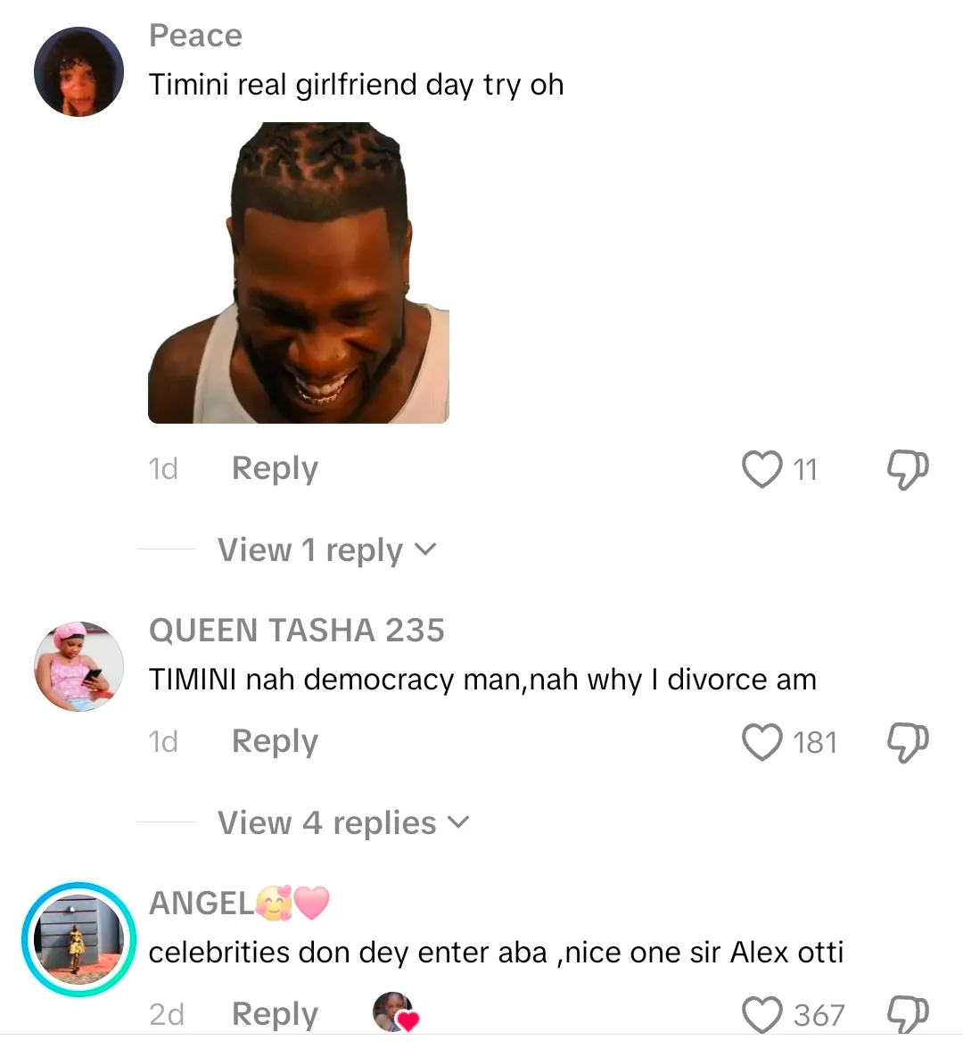963x1048 pixels.
Task: Open small liked-by avatar beside ANGEL's Reply
Action: pos(394,1012)
